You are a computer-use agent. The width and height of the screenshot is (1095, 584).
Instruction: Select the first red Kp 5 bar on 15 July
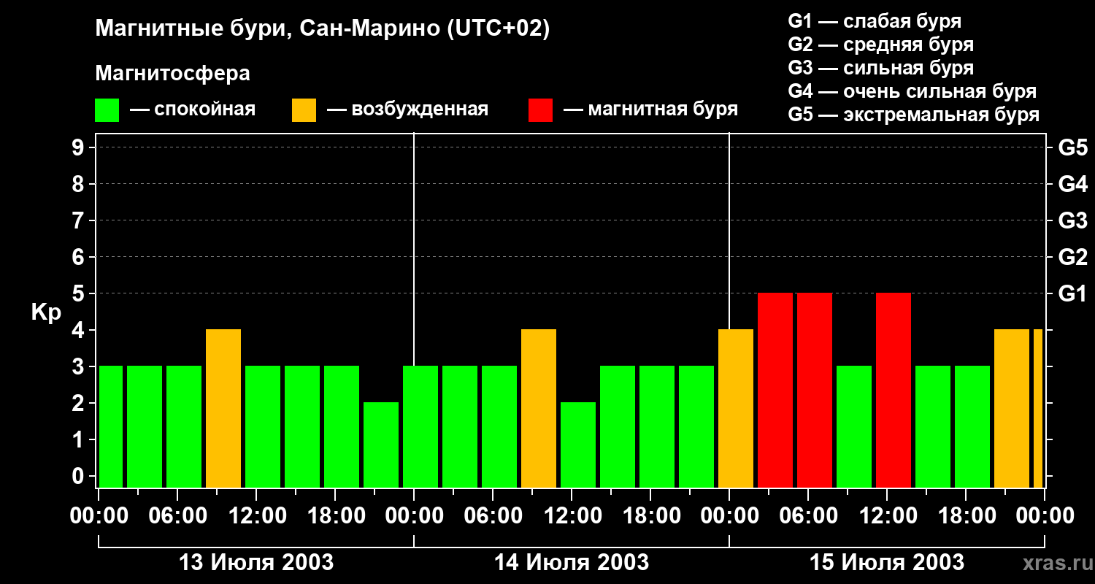775,391
